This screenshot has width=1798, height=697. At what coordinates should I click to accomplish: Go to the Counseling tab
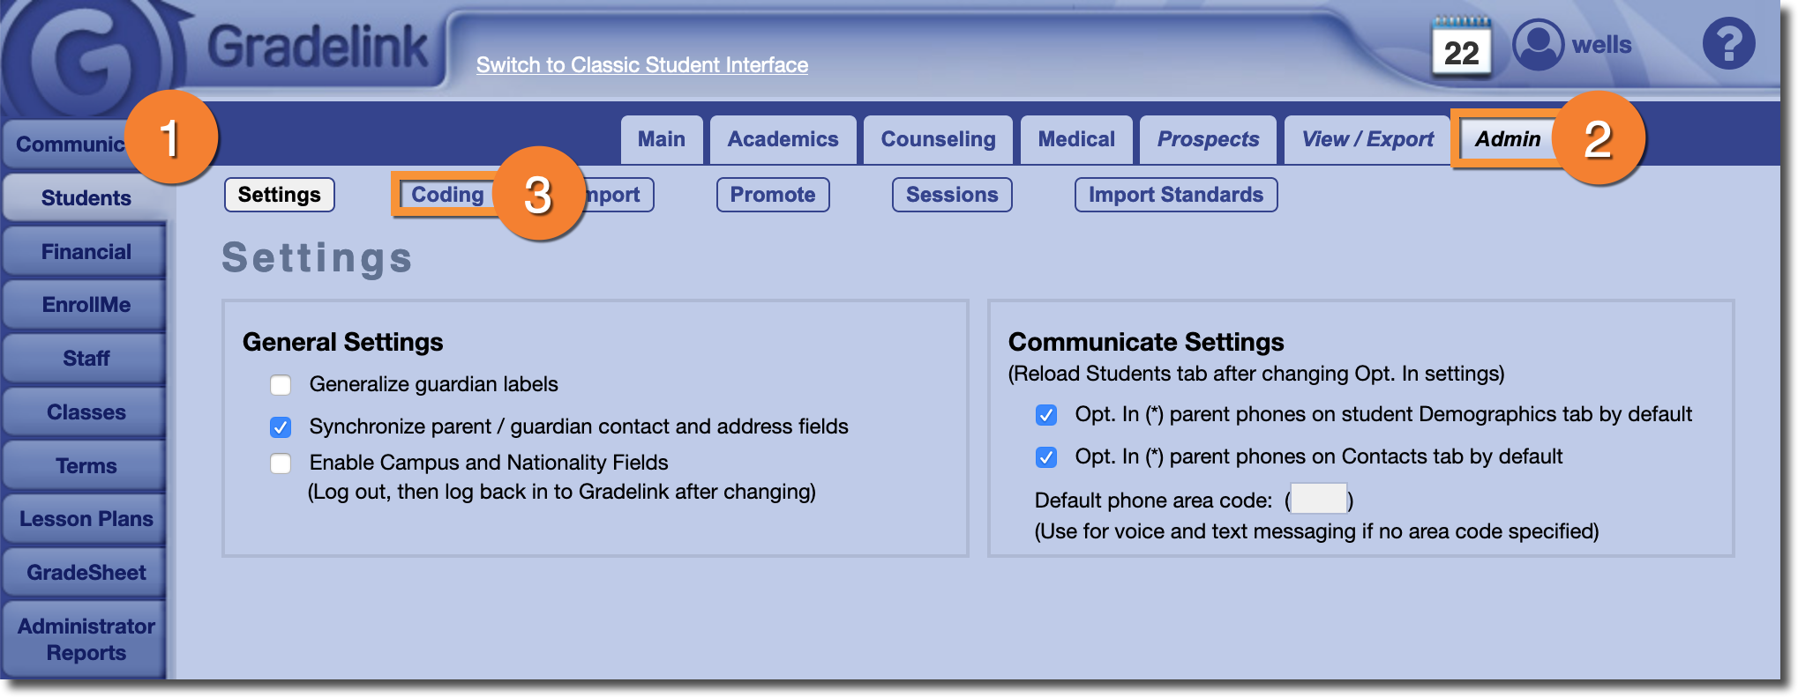[938, 139]
